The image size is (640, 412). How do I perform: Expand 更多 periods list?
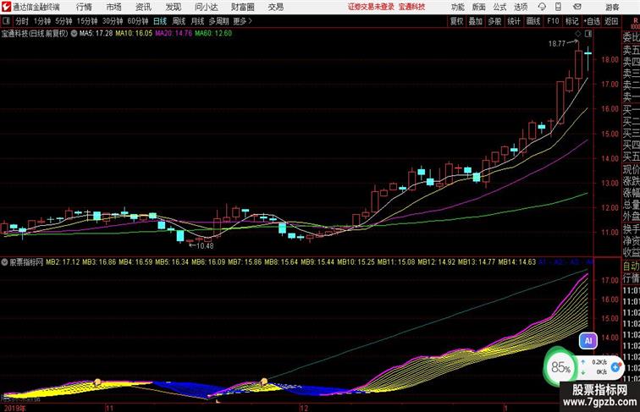pos(242,21)
